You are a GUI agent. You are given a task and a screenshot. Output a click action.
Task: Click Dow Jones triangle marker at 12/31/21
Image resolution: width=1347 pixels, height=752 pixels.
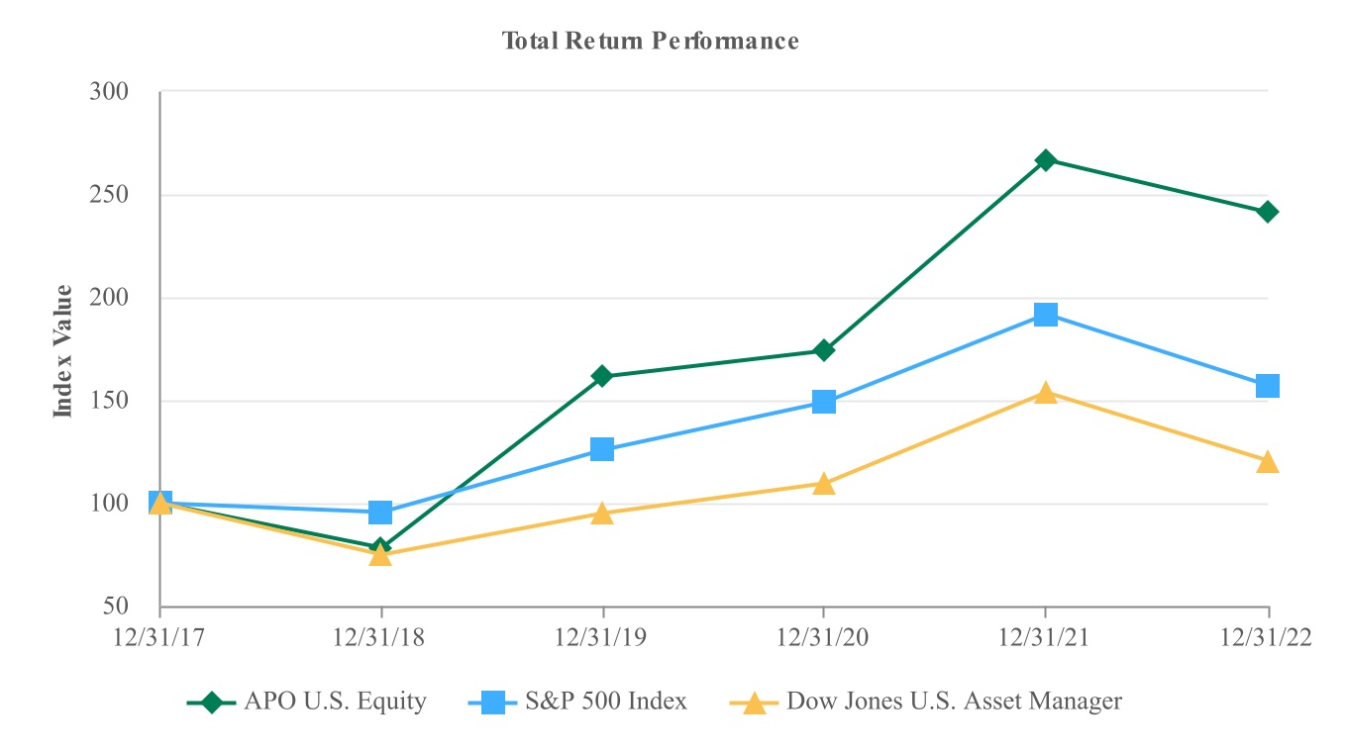1046,393
